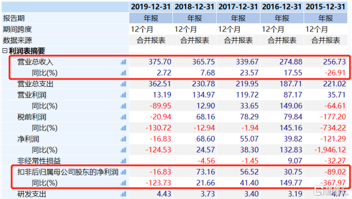Open chart icon for 营业利润 row
The image size is (352, 199).
(124, 95)
